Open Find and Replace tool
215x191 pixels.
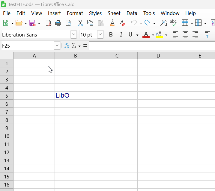point(164,23)
